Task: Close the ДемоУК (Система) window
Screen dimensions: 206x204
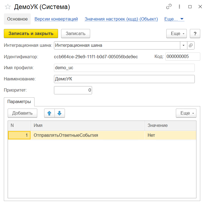Action: [200, 7]
